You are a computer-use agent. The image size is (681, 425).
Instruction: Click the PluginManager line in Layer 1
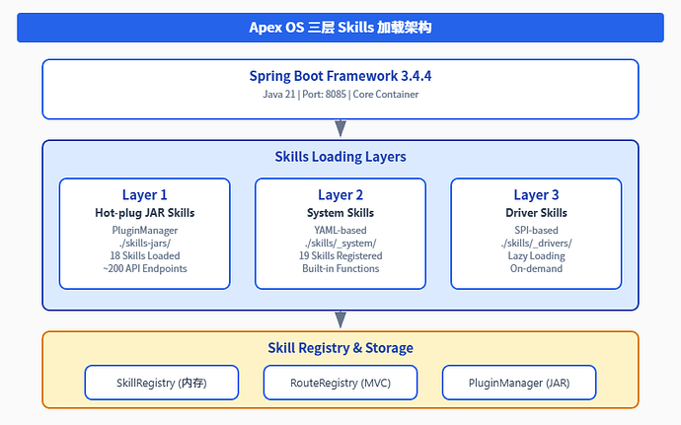click(x=145, y=230)
